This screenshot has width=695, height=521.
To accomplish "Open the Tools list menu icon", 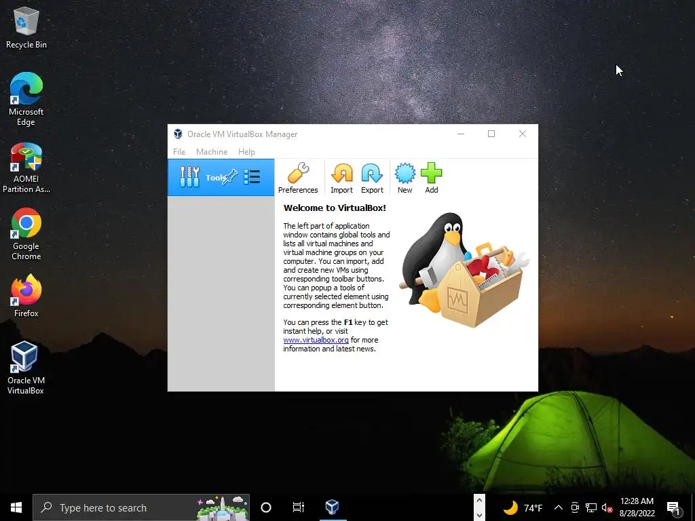I will 252,177.
